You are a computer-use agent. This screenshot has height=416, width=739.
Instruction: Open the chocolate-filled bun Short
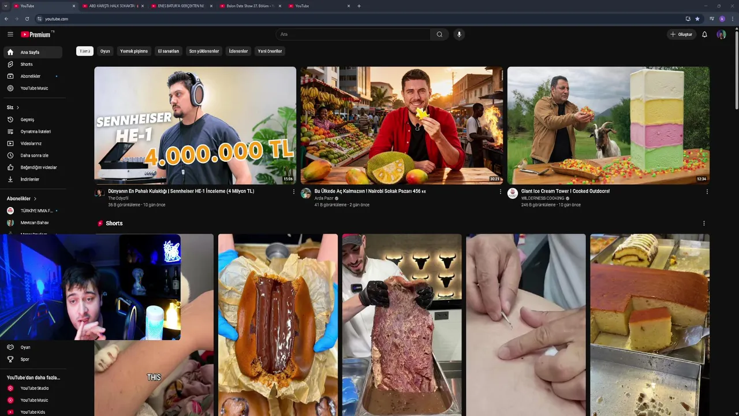pos(278,325)
